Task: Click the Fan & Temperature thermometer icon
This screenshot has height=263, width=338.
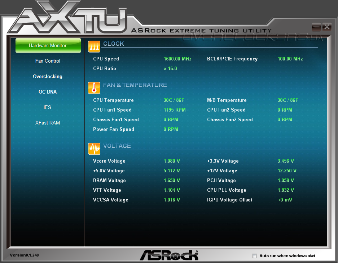Action: click(x=94, y=88)
